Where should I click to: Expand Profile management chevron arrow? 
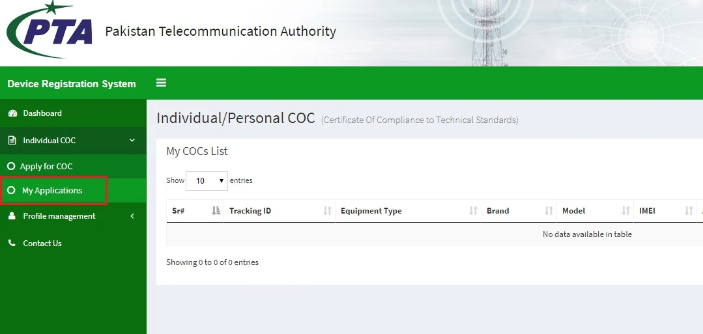tap(132, 216)
